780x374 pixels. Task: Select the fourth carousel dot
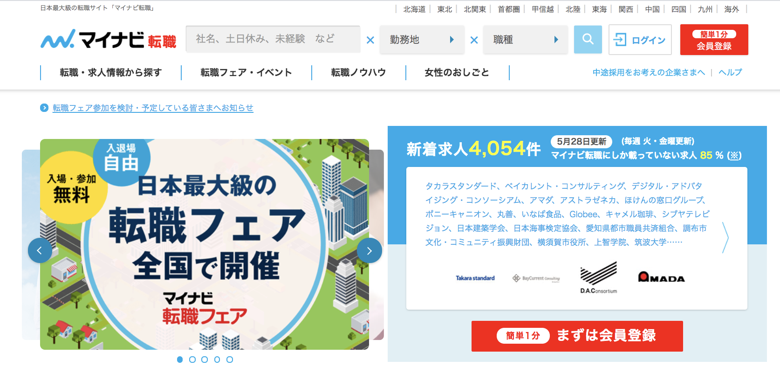pyautogui.click(x=217, y=360)
